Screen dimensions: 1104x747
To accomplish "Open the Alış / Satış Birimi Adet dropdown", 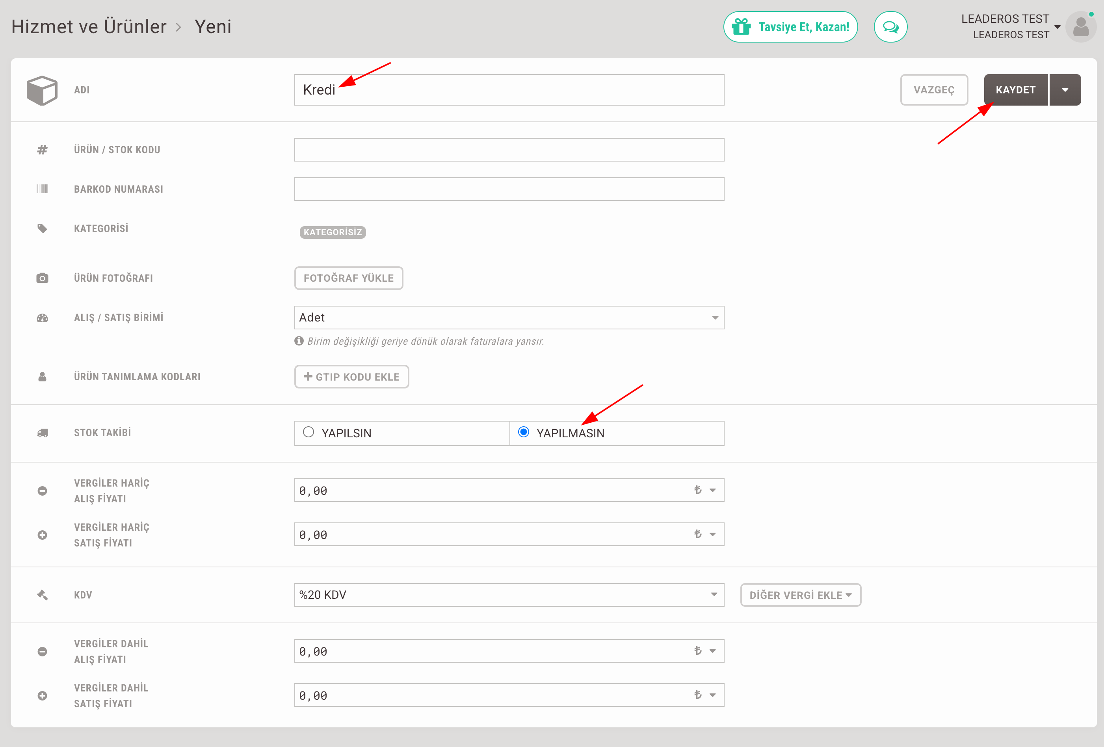I will [x=509, y=318].
